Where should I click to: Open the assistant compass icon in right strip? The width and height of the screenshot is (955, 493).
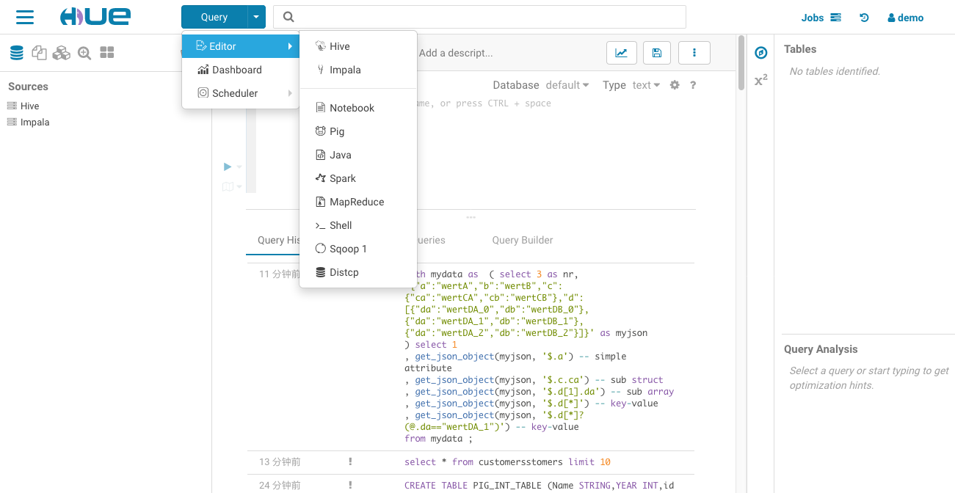point(761,53)
